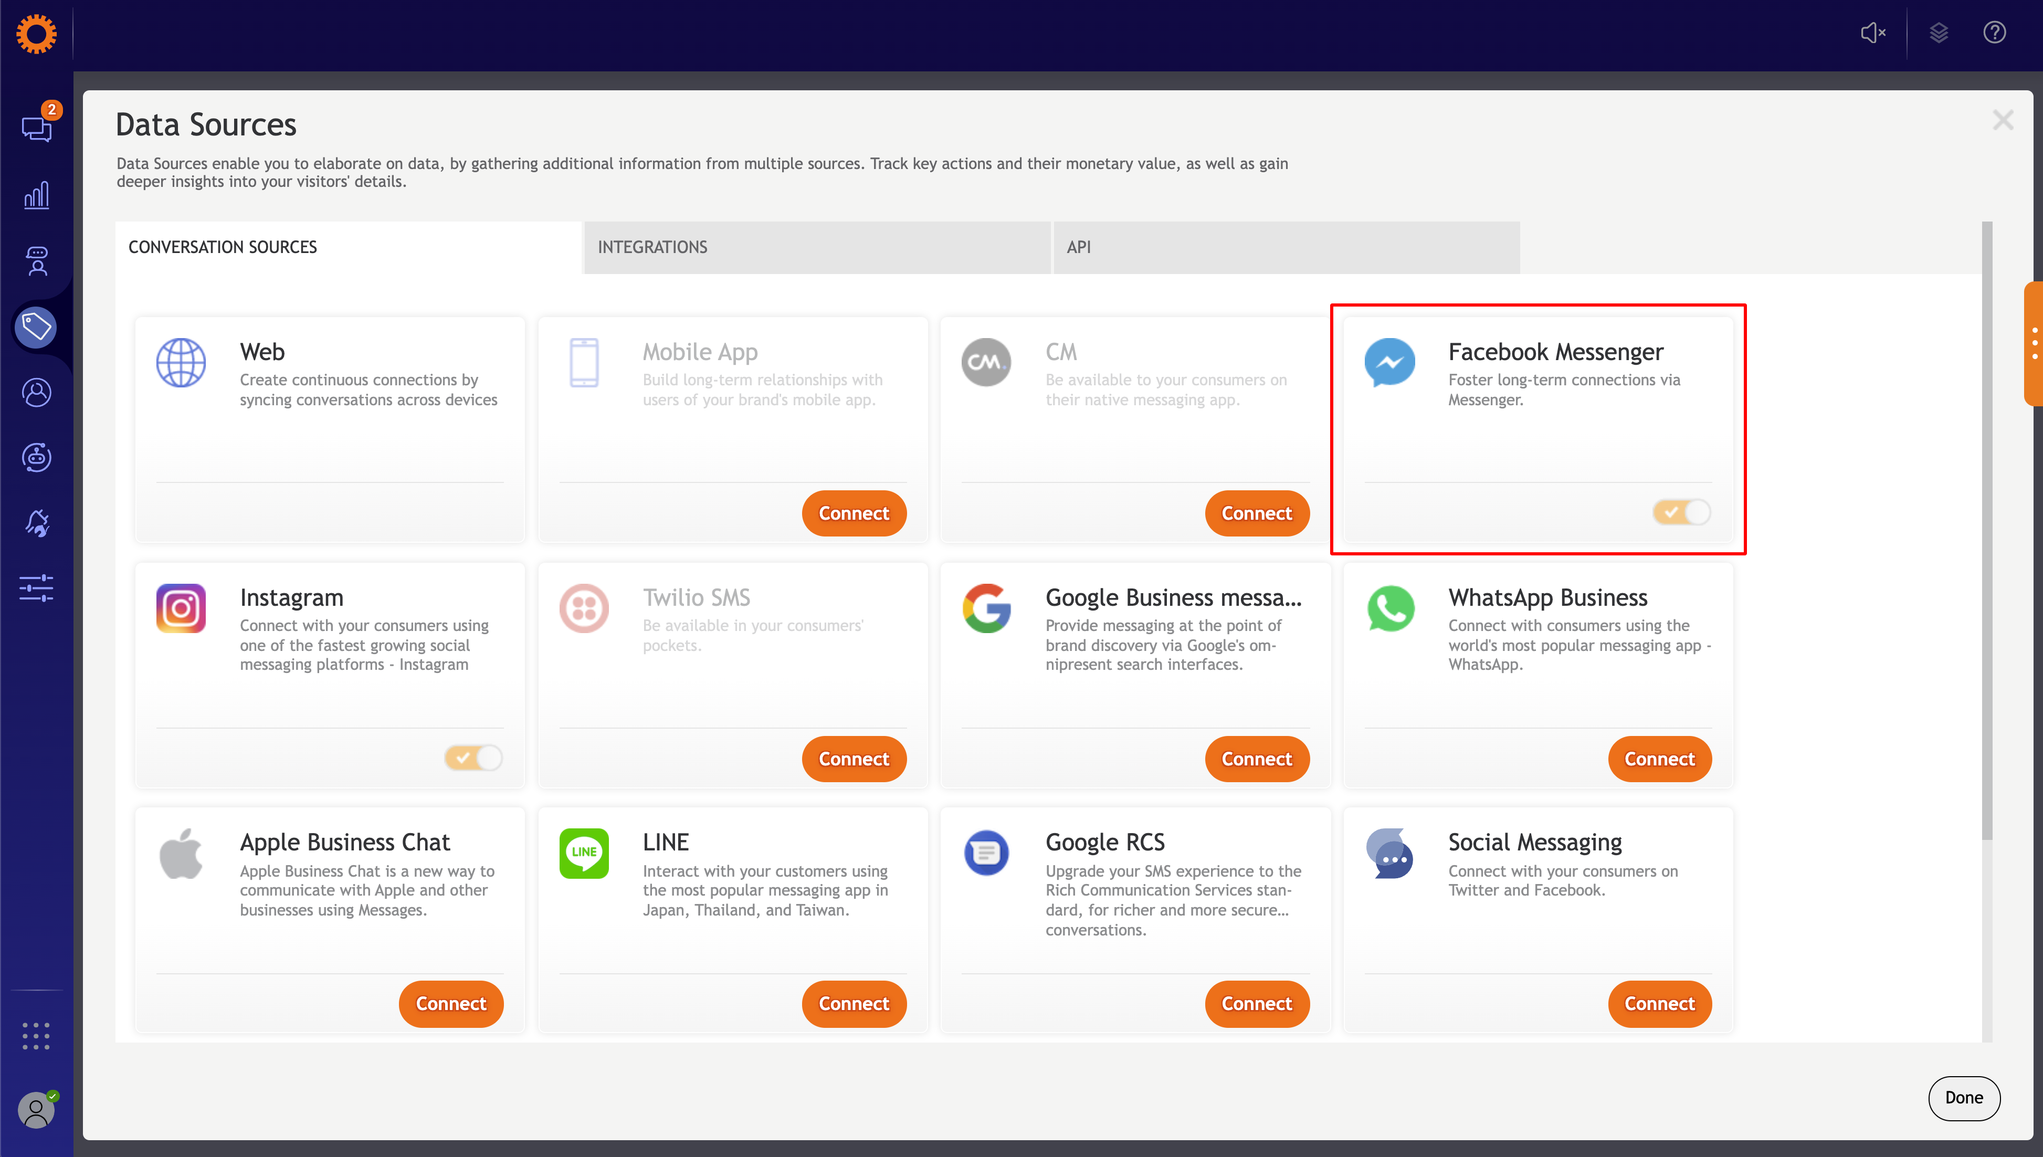Open the users profile icon in sidebar
The height and width of the screenshot is (1157, 2043).
tap(37, 392)
